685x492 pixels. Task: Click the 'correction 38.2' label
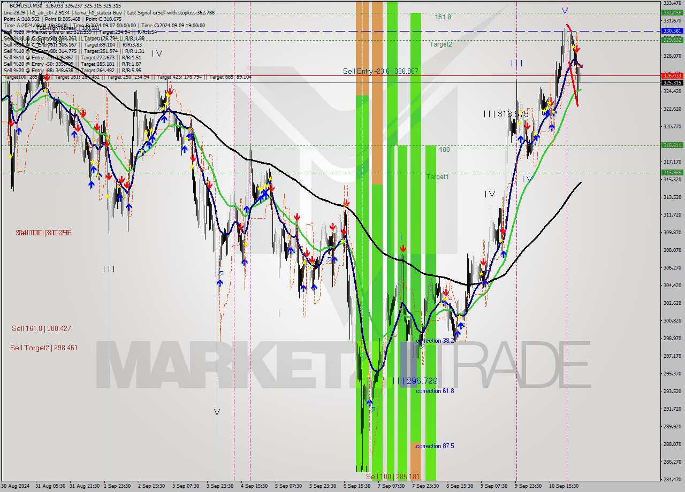435,341
